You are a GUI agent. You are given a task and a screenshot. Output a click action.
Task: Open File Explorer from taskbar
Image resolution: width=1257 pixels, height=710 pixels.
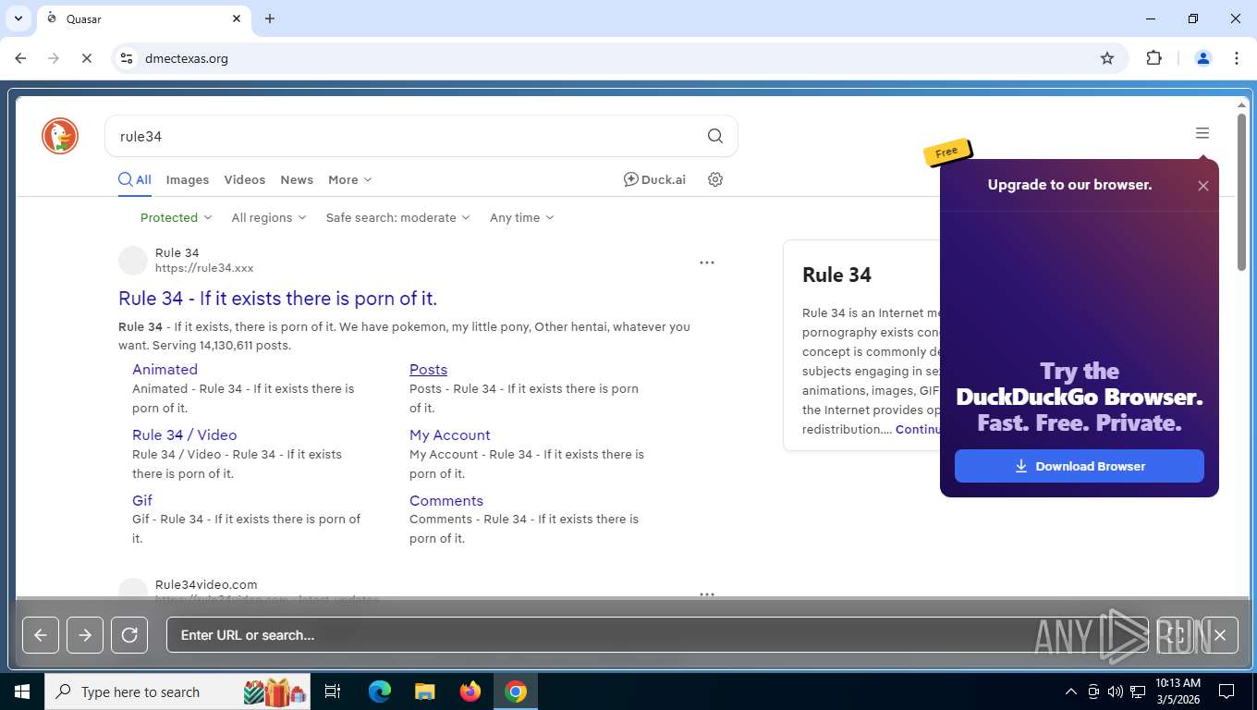click(x=424, y=692)
